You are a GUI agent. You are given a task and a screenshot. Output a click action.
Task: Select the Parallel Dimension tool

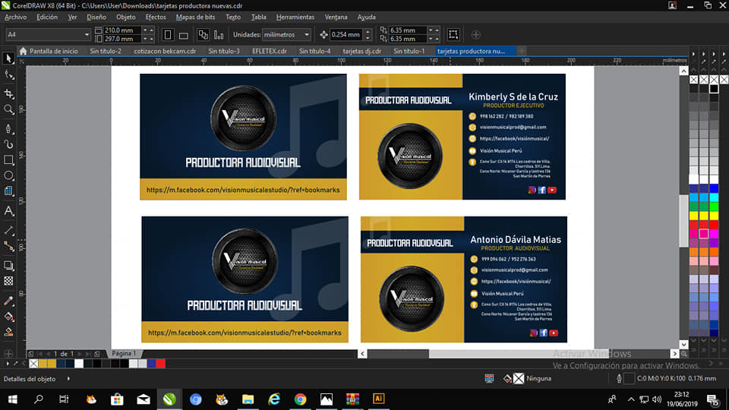(8, 230)
